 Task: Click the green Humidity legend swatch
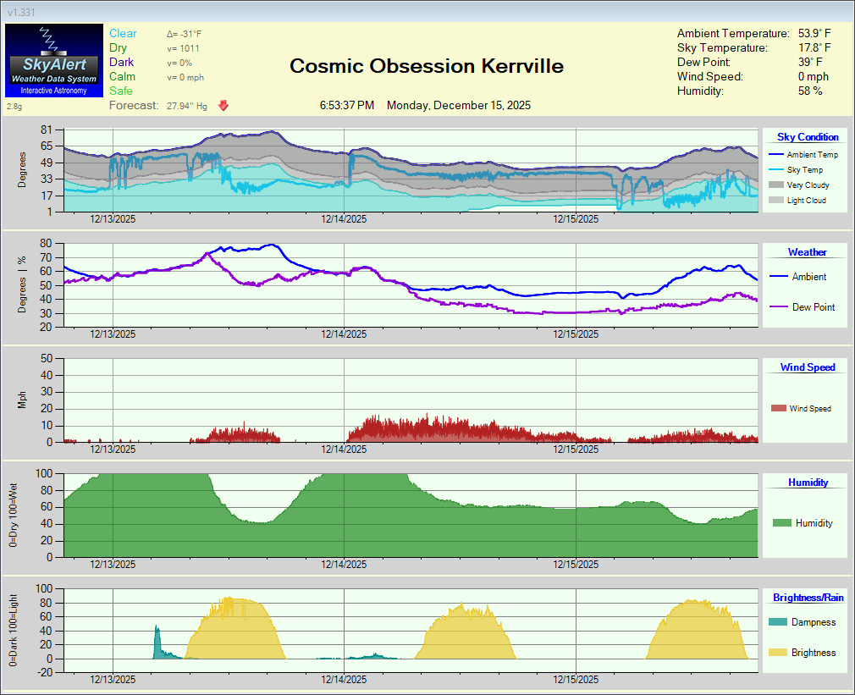pos(781,523)
